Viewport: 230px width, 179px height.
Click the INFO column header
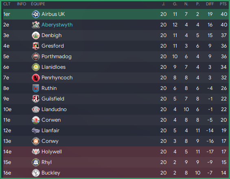coord(22,4)
